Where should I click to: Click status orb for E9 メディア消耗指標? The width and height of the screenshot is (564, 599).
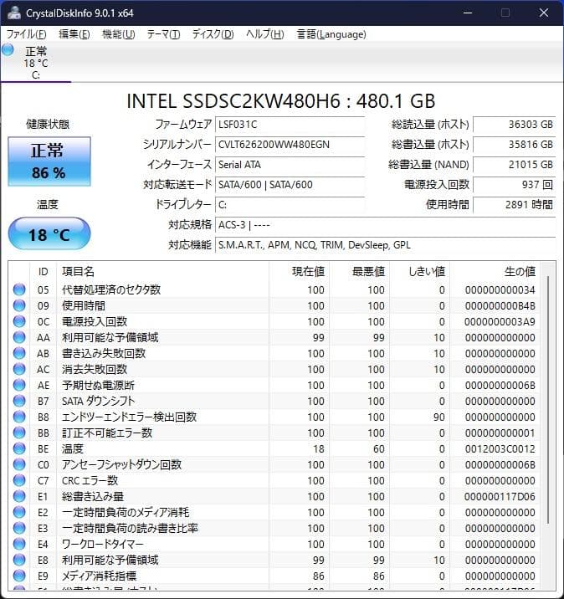click(x=19, y=576)
